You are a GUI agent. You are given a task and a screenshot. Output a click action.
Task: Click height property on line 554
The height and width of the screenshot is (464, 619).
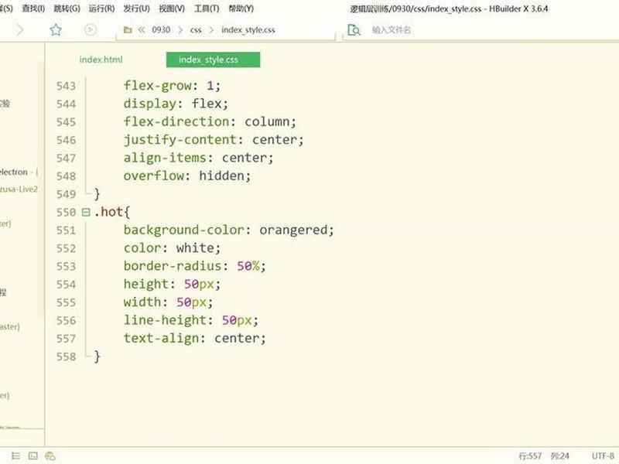click(x=146, y=284)
